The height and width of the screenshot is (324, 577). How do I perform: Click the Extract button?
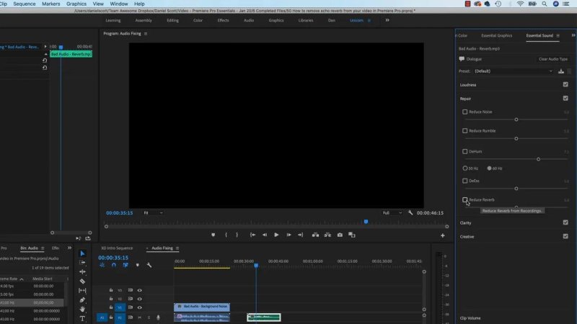click(x=327, y=235)
